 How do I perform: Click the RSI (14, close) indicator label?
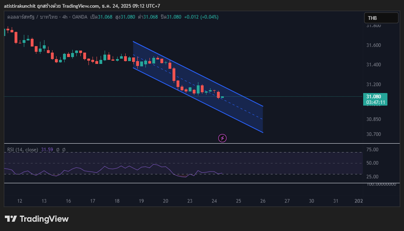pos(23,150)
